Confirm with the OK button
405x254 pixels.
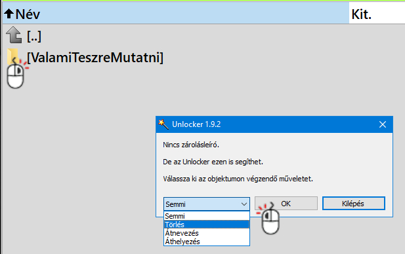coord(286,204)
